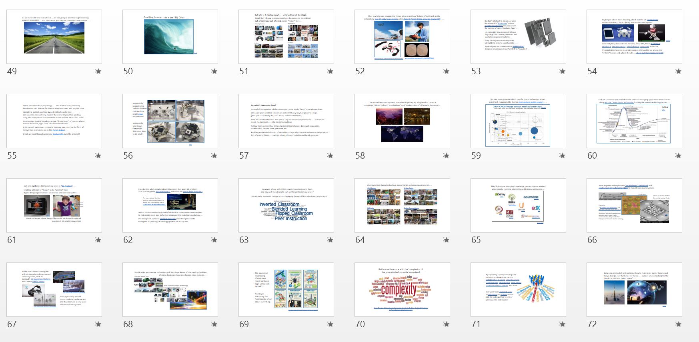Click the transition star for slide 72

click(678, 324)
